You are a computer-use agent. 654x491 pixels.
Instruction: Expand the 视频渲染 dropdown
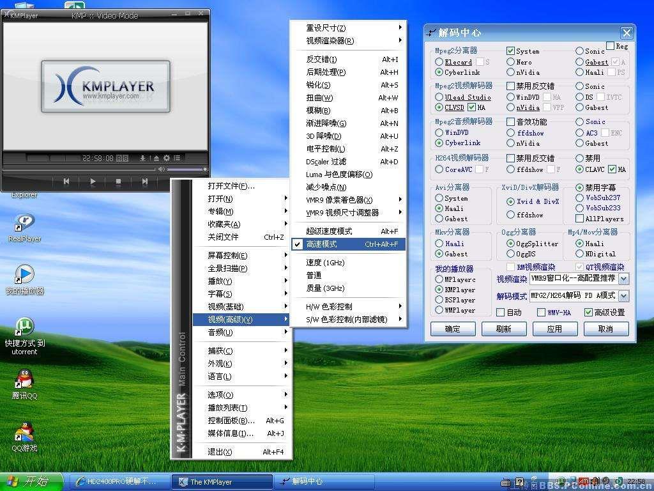(x=623, y=279)
